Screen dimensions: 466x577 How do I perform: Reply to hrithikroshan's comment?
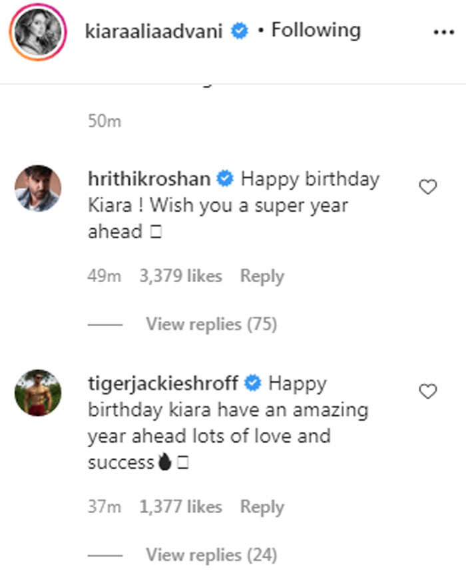point(262,276)
